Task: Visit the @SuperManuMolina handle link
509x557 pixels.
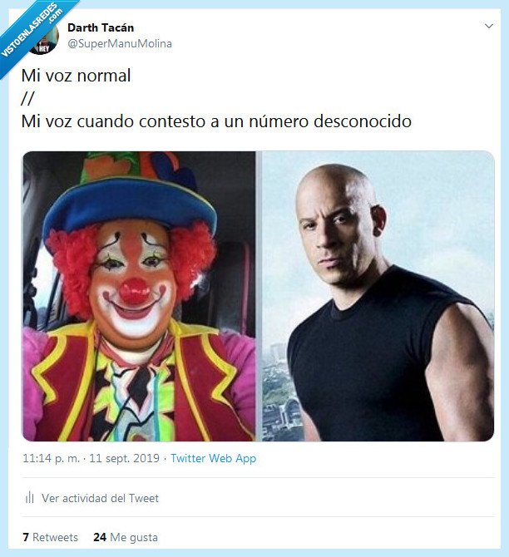Action: (x=120, y=43)
